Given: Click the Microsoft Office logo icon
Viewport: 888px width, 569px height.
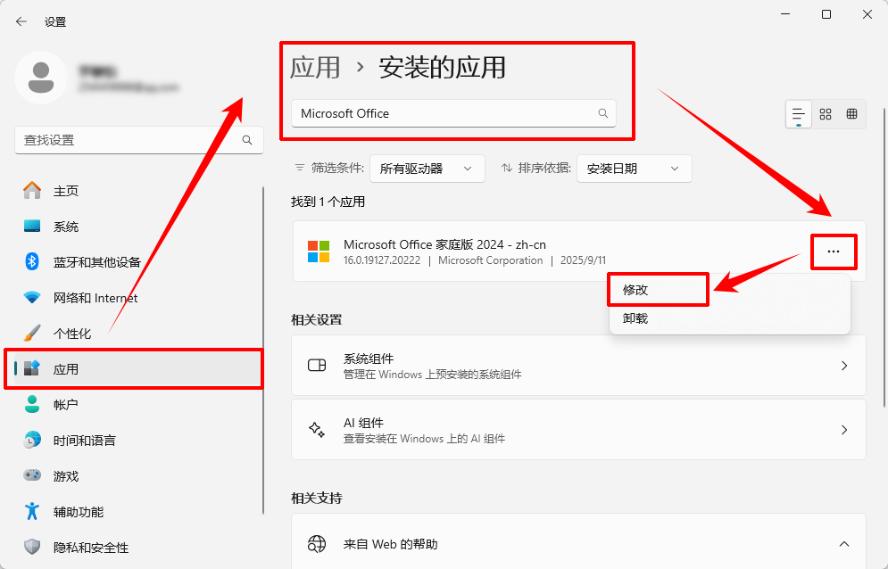Looking at the screenshot, I should click(x=319, y=252).
